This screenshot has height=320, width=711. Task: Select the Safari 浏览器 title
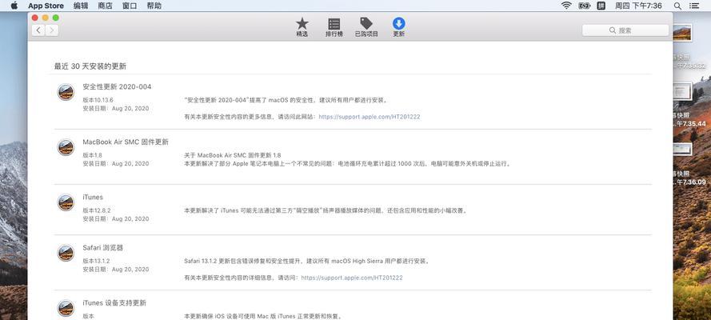point(103,248)
